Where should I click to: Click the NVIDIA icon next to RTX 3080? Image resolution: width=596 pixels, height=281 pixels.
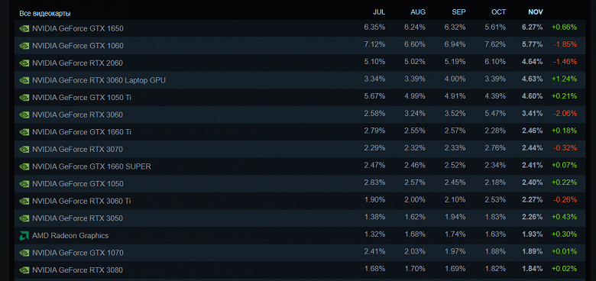tap(24, 270)
